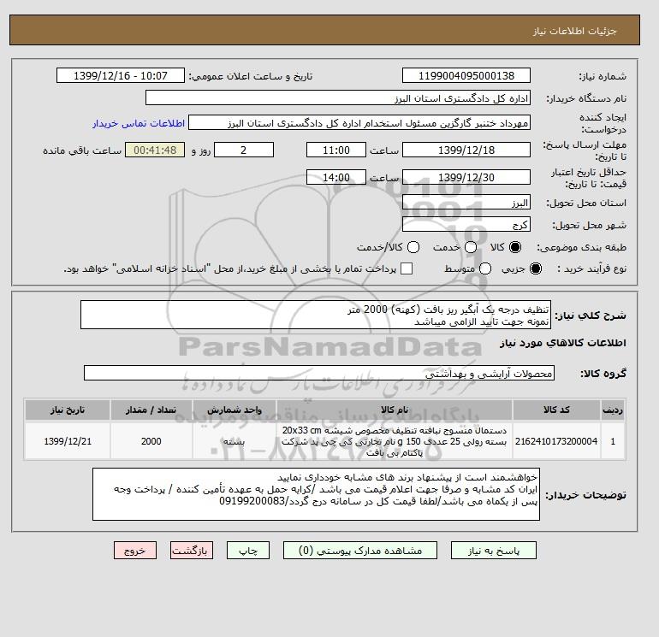Select the کالا/خدمت radio button
Viewport: 659px width, 637px height.
click(413, 247)
